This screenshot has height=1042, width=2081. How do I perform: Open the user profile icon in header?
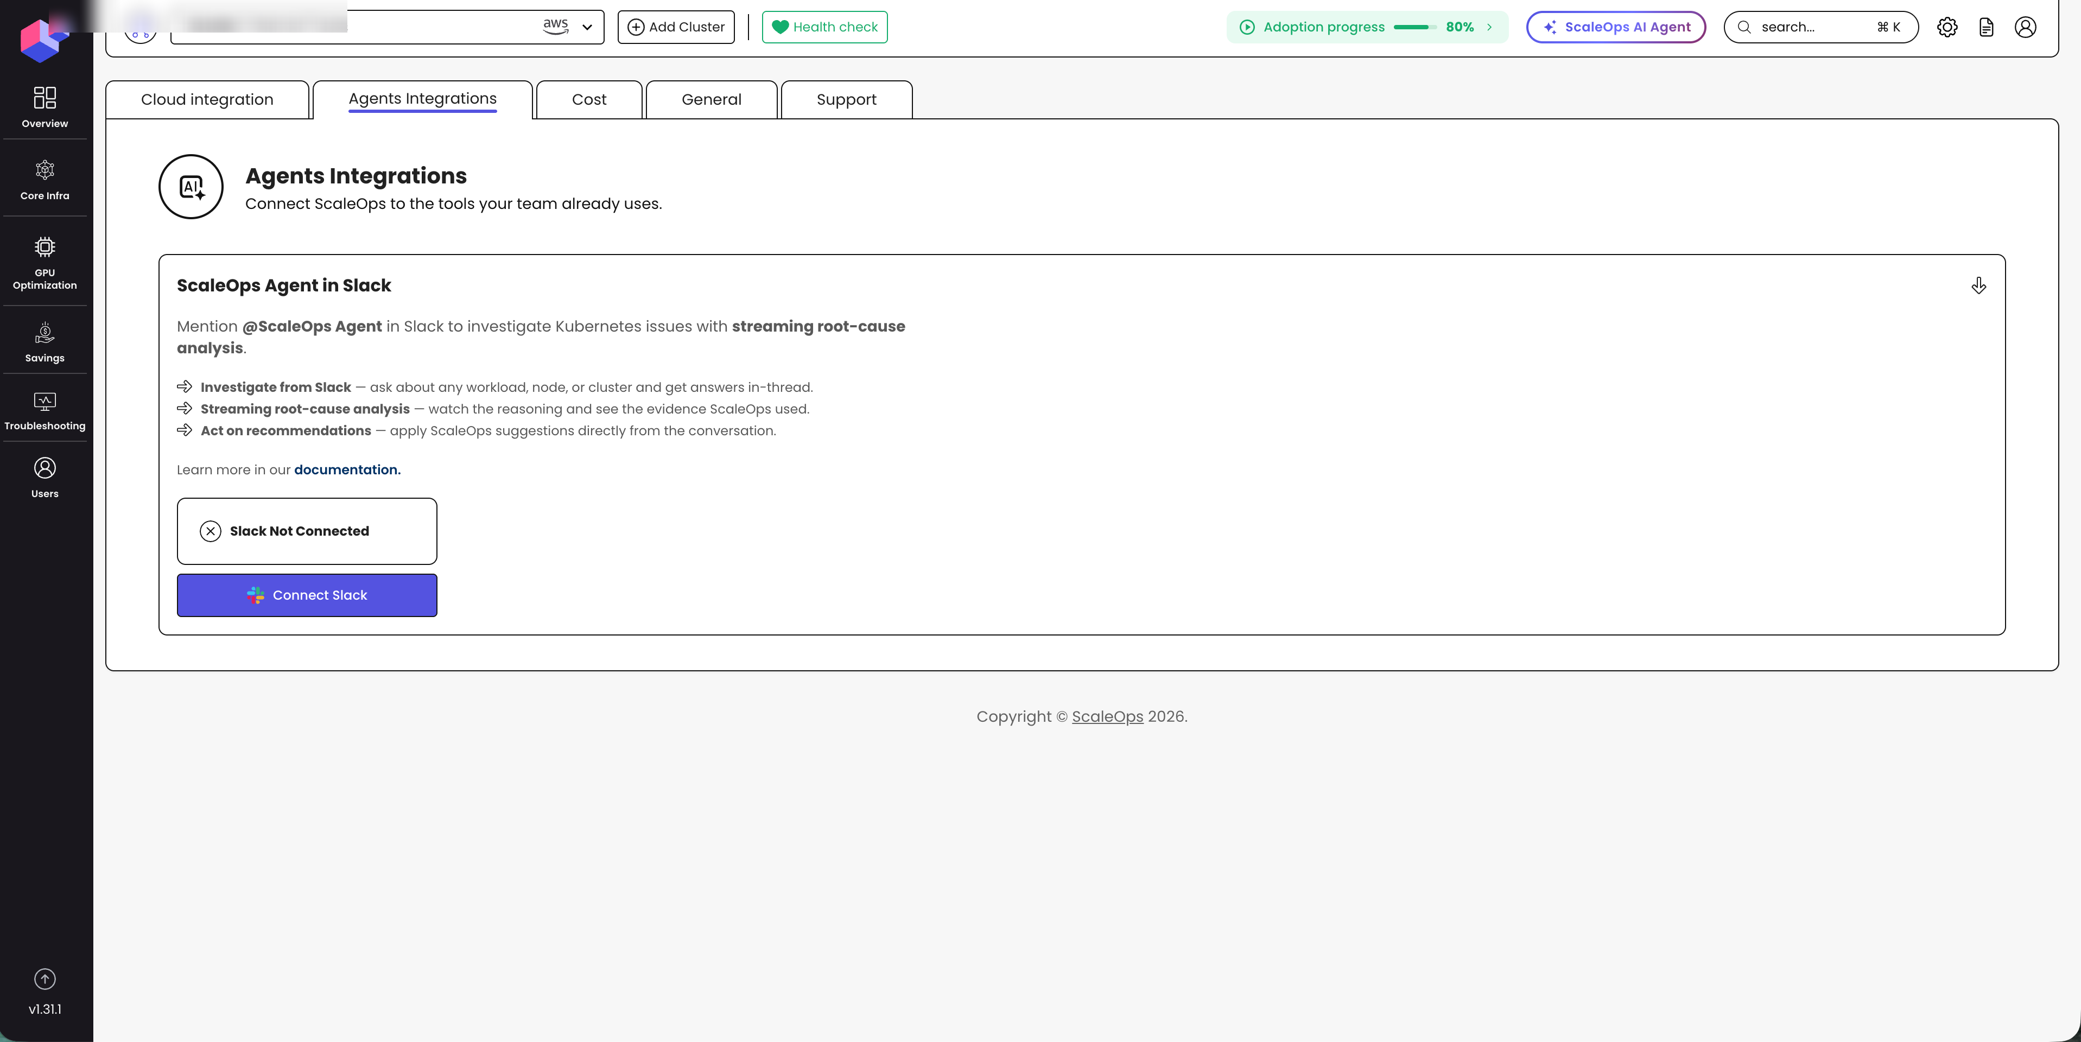pos(2025,28)
